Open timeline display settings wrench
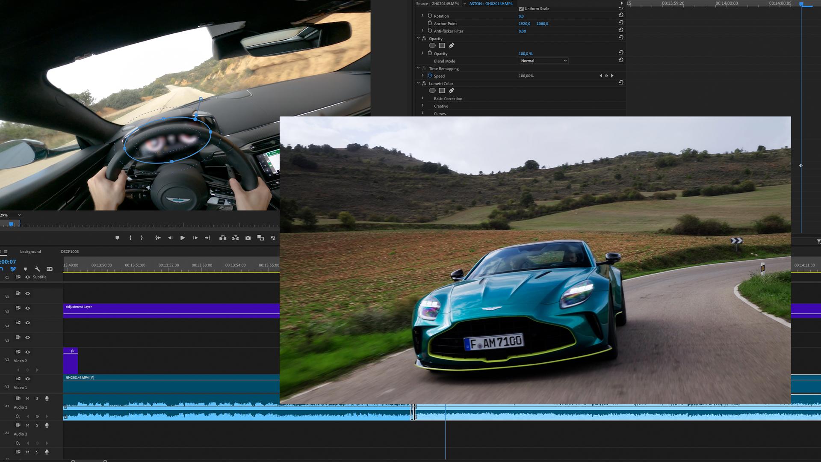 pyautogui.click(x=37, y=269)
